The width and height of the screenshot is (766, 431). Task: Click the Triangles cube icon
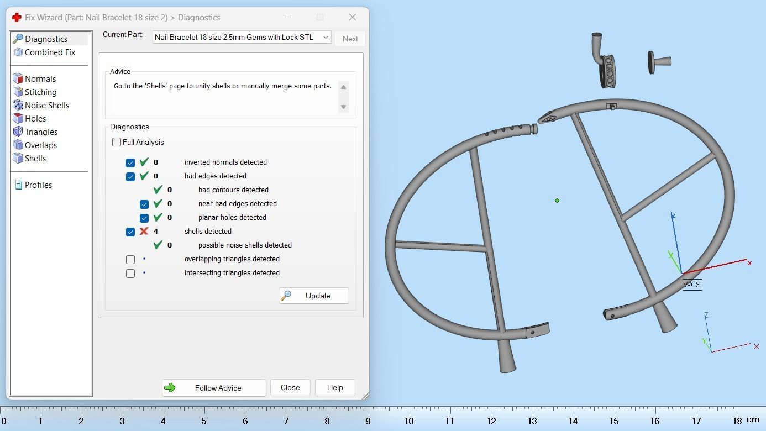click(x=18, y=132)
